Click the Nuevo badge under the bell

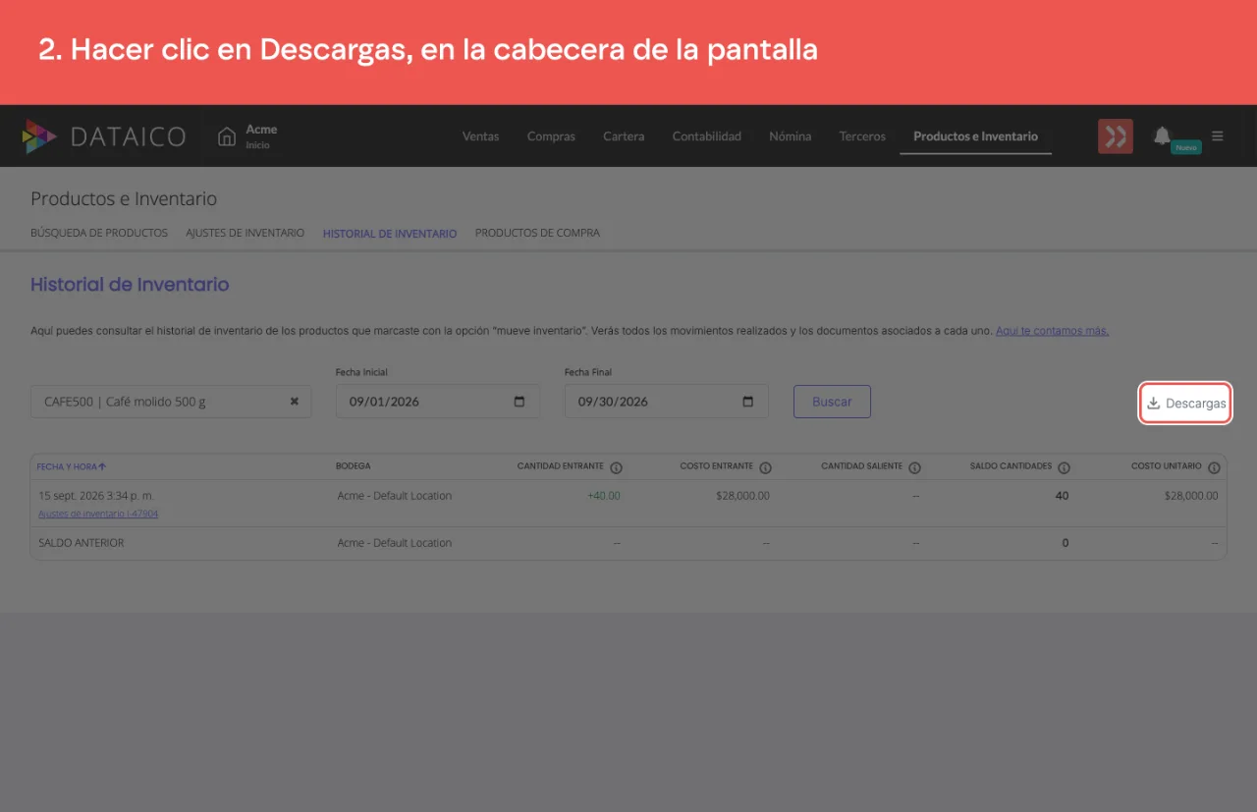[1186, 147]
